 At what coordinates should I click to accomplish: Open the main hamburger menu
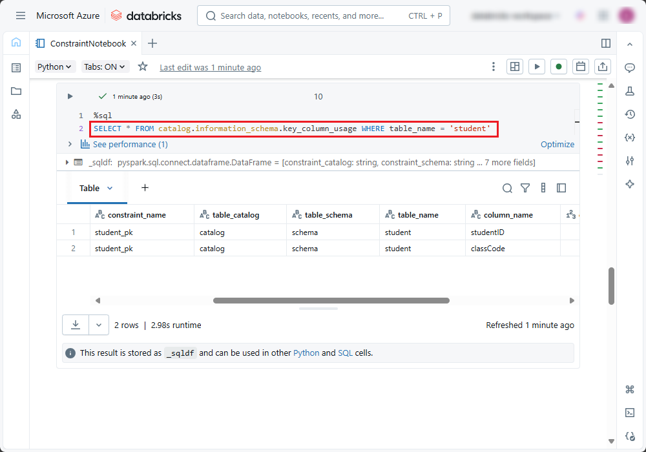coord(21,15)
